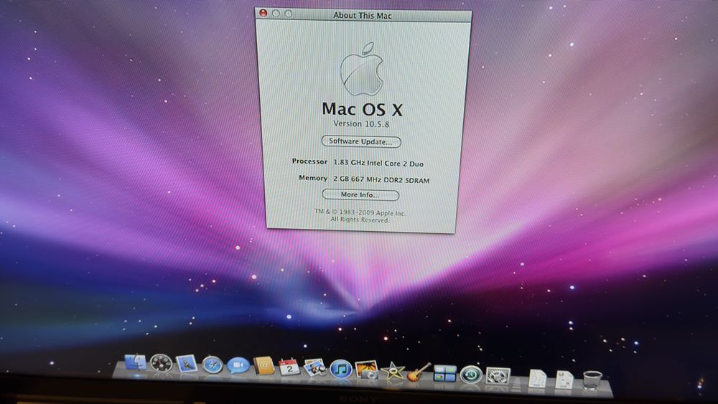Image resolution: width=718 pixels, height=404 pixels.
Task: Click the Software Update... button
Action: coord(361,141)
